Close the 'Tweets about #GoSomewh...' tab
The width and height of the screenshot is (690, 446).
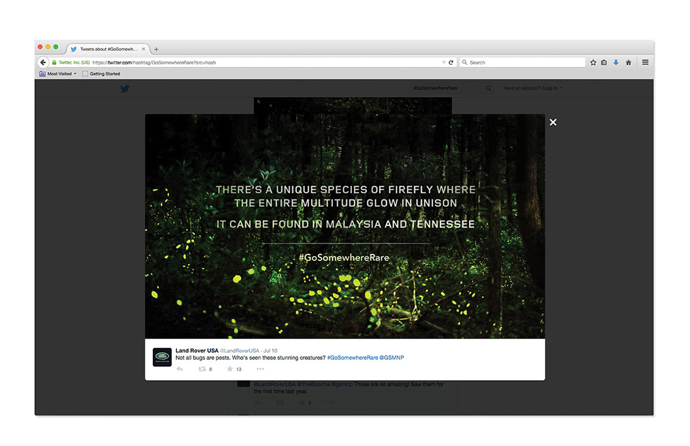point(143,49)
